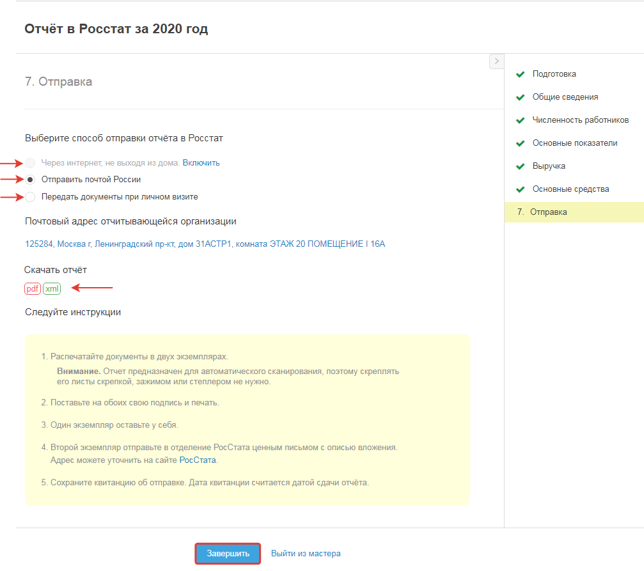The width and height of the screenshot is (644, 571).
Task: Select 'Передать документы при личном визите'
Action: tap(30, 197)
